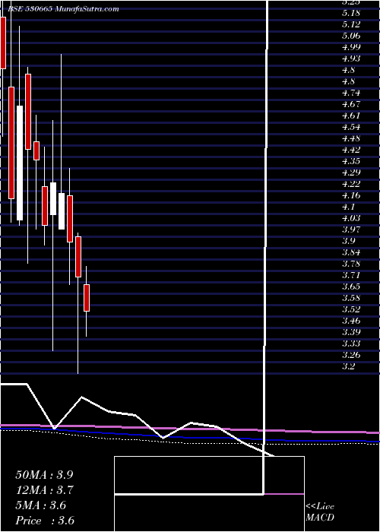Click the 50MA : 3.9 label

pos(44,475)
